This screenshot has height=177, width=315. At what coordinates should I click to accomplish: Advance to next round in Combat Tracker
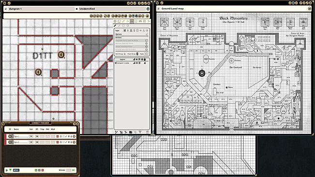(74, 170)
